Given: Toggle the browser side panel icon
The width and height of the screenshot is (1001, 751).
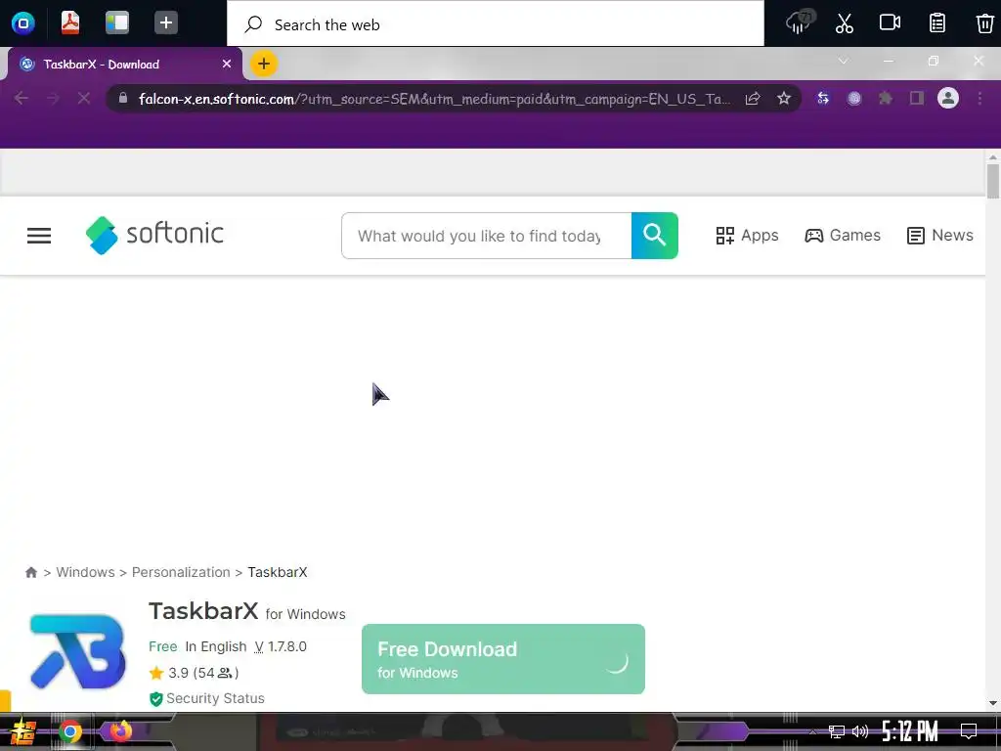Looking at the screenshot, I should point(917,99).
